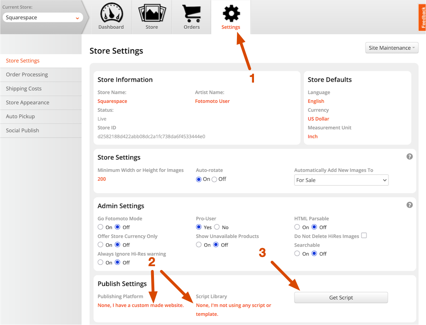Turn Show Unavailable Products On
This screenshot has height=325, width=426.
[199, 245]
